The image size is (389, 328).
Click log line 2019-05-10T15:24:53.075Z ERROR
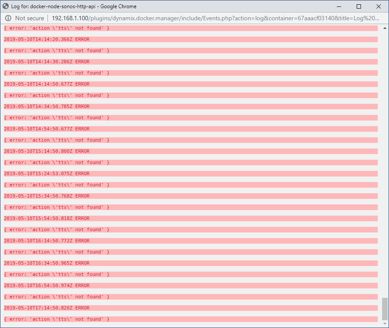pos(191,174)
